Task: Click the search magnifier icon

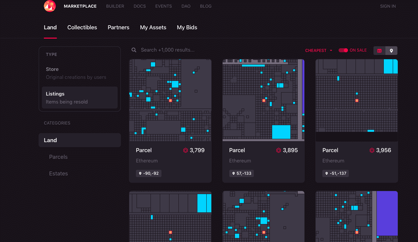Action: coord(134,50)
